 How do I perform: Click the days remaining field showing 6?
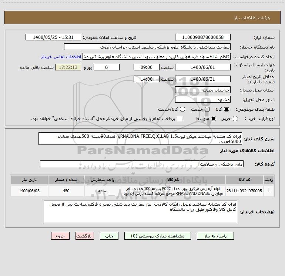pyautogui.click(x=107, y=67)
